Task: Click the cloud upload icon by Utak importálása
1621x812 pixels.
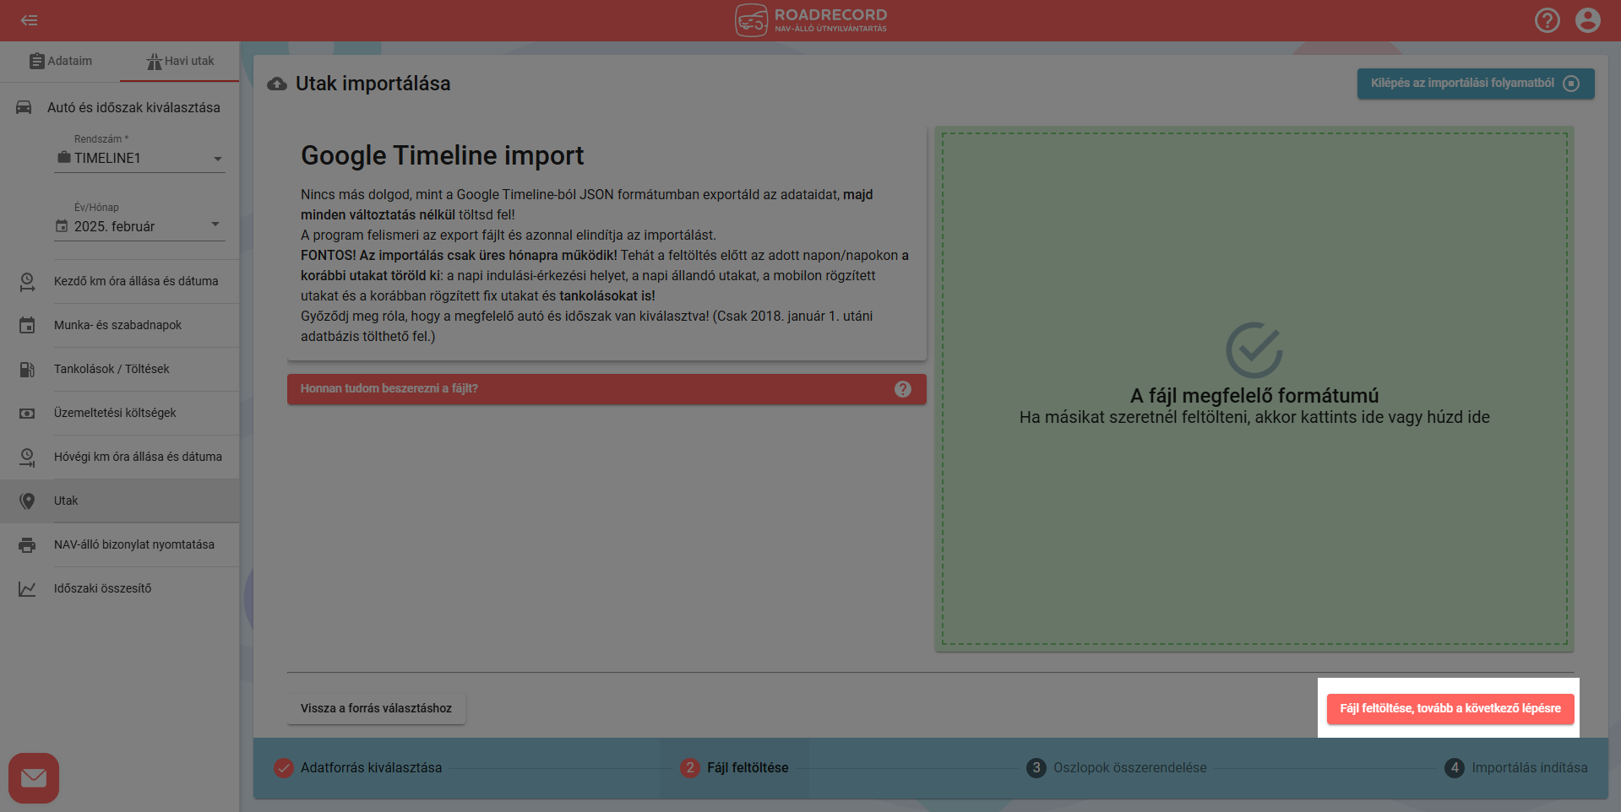Action: (x=277, y=84)
